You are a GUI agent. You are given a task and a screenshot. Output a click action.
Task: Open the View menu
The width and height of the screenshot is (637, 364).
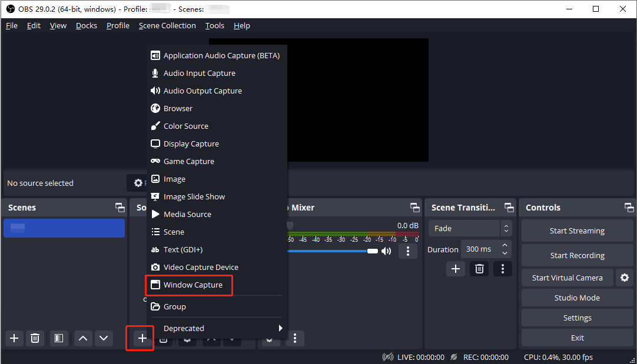58,25
